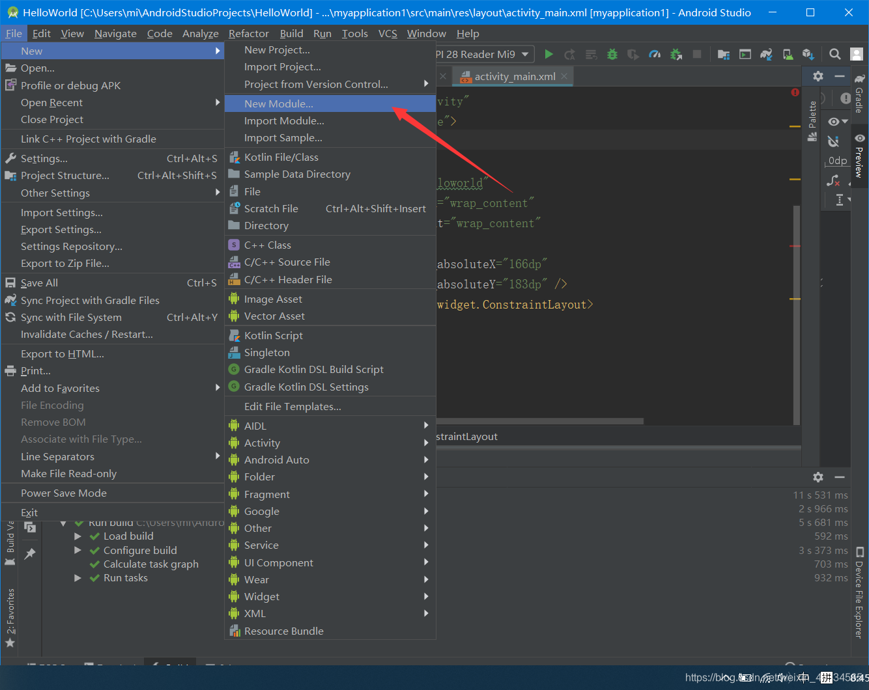The image size is (869, 690).
Task: Toggle the Gradle side tool window
Action: click(x=859, y=92)
